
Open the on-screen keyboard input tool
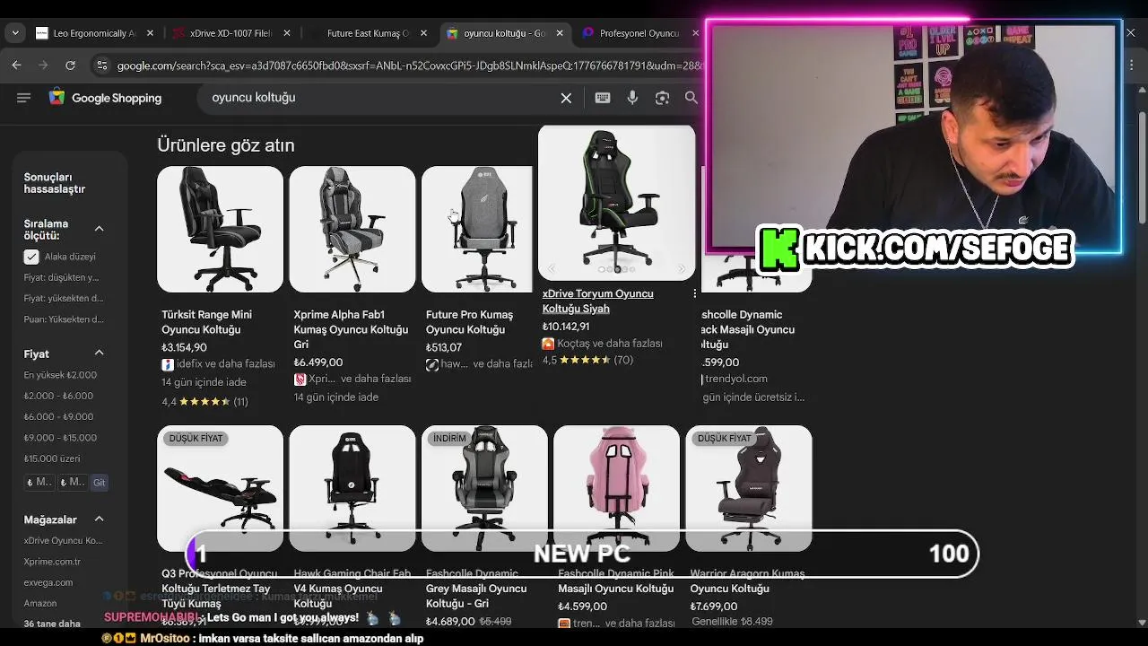[x=603, y=98]
